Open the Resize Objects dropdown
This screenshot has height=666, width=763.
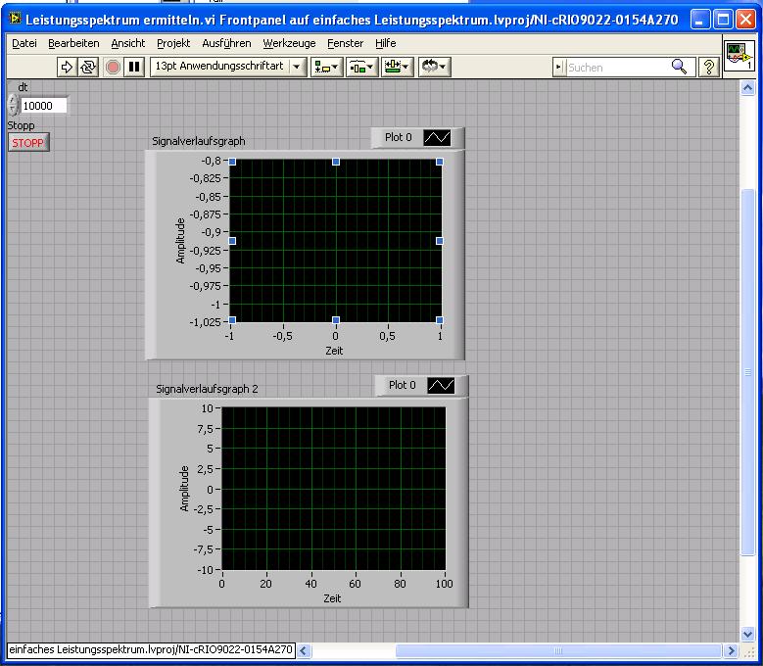coord(397,67)
